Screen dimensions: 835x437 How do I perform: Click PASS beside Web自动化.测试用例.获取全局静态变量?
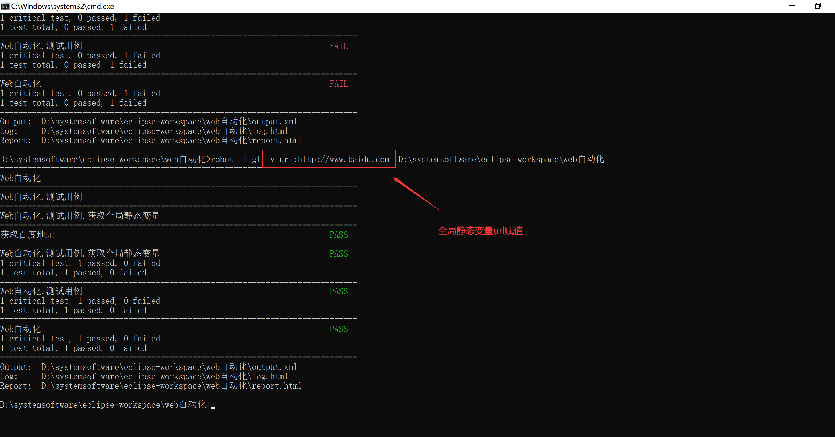[x=338, y=254]
